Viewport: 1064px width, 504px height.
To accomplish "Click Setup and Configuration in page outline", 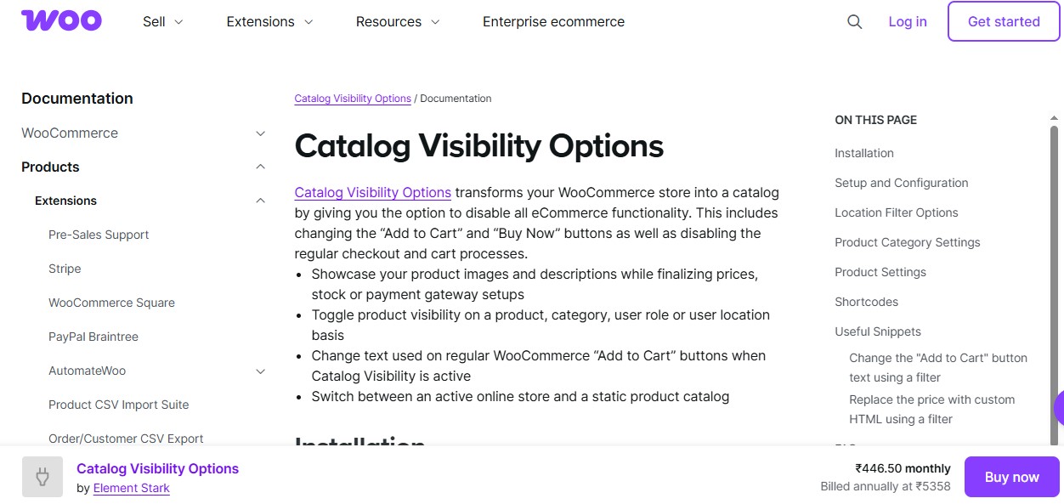I will point(901,183).
